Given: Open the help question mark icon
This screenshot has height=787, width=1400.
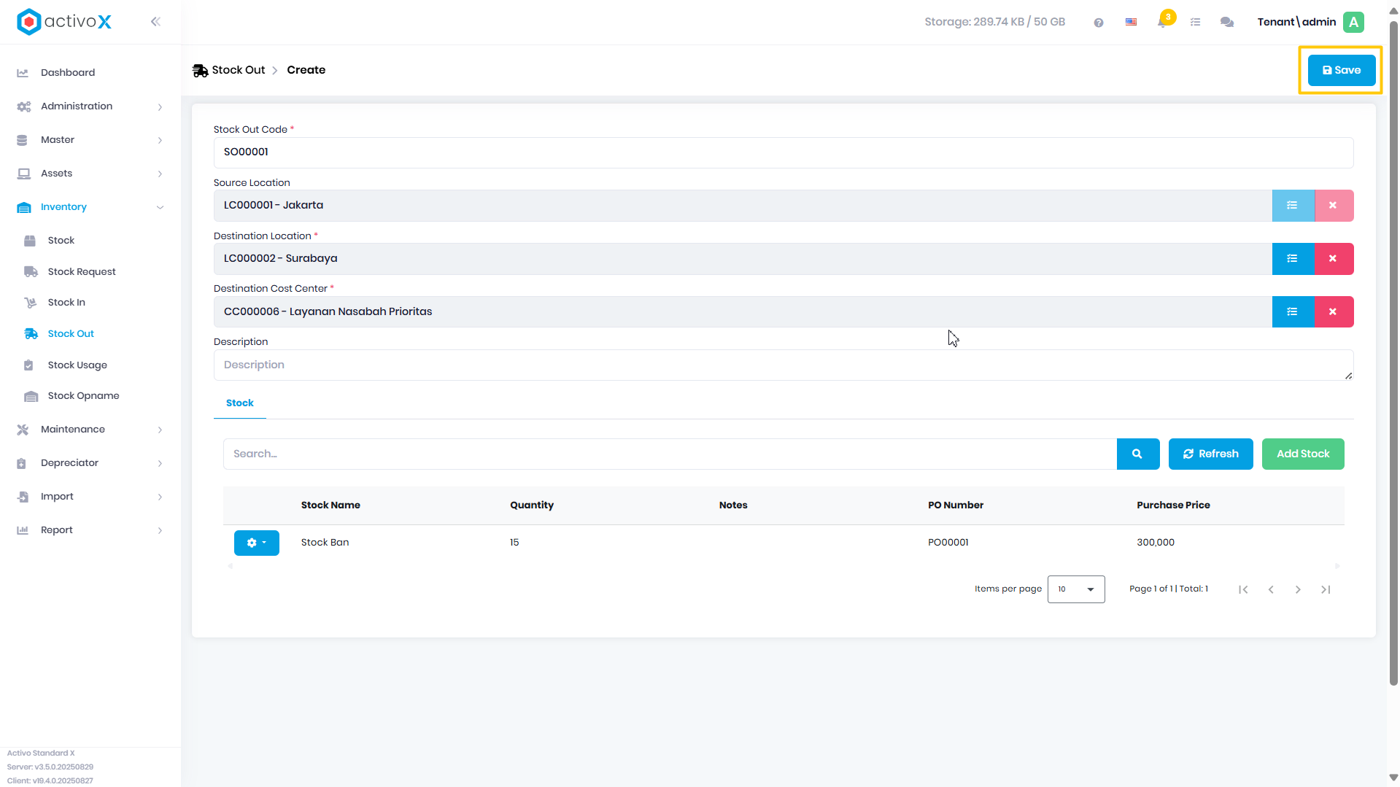Looking at the screenshot, I should coord(1098,23).
